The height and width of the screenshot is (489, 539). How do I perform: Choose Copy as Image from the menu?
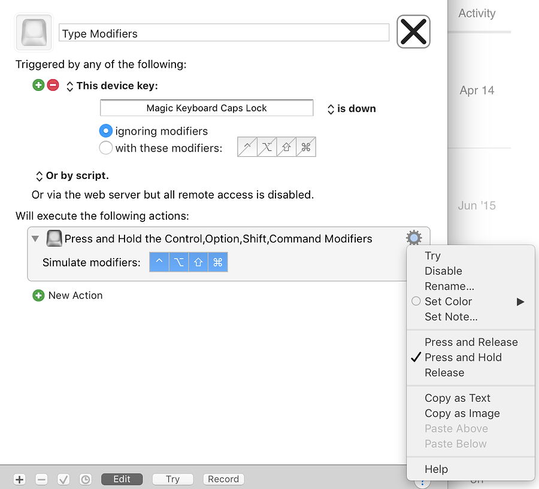[x=471, y=414]
